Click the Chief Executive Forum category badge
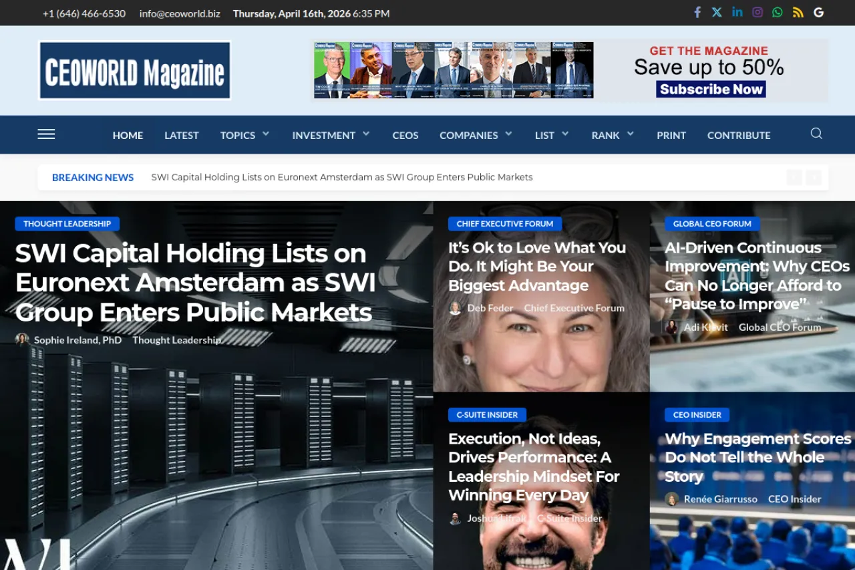The image size is (855, 570). pos(505,224)
